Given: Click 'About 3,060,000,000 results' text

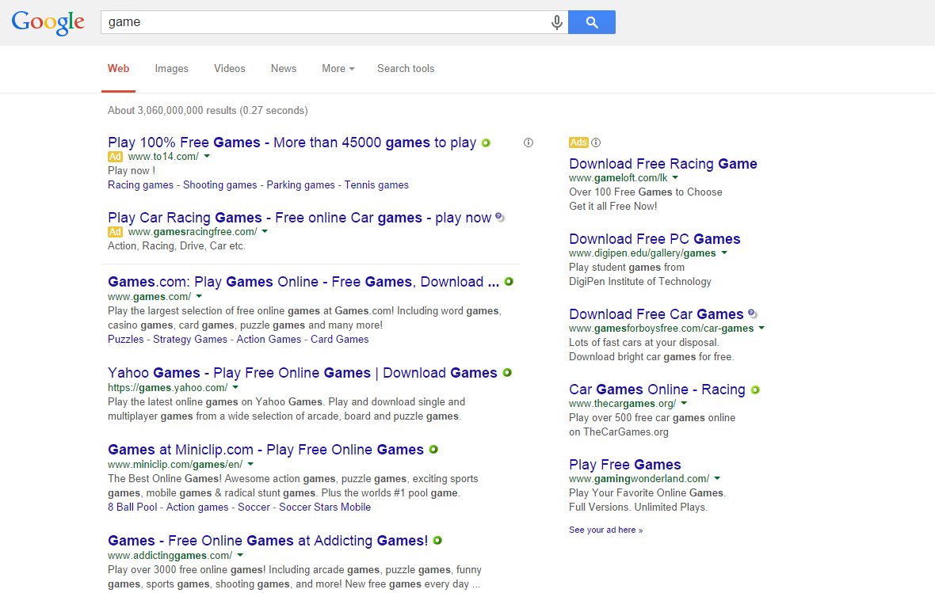Looking at the screenshot, I should click(x=172, y=110).
